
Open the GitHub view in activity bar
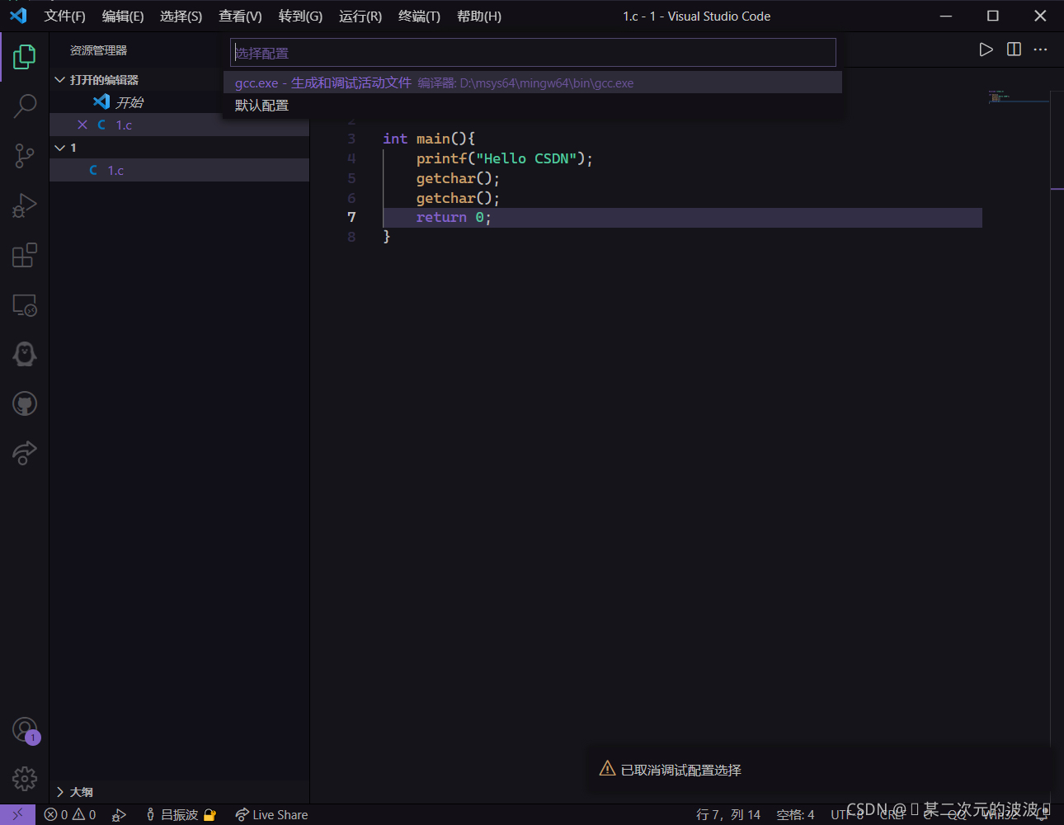[25, 403]
